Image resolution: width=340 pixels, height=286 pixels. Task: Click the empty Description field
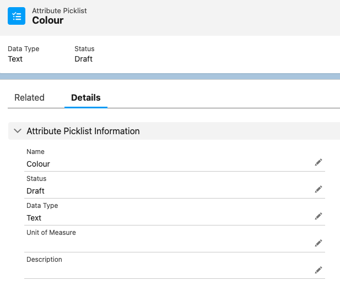click(165, 271)
